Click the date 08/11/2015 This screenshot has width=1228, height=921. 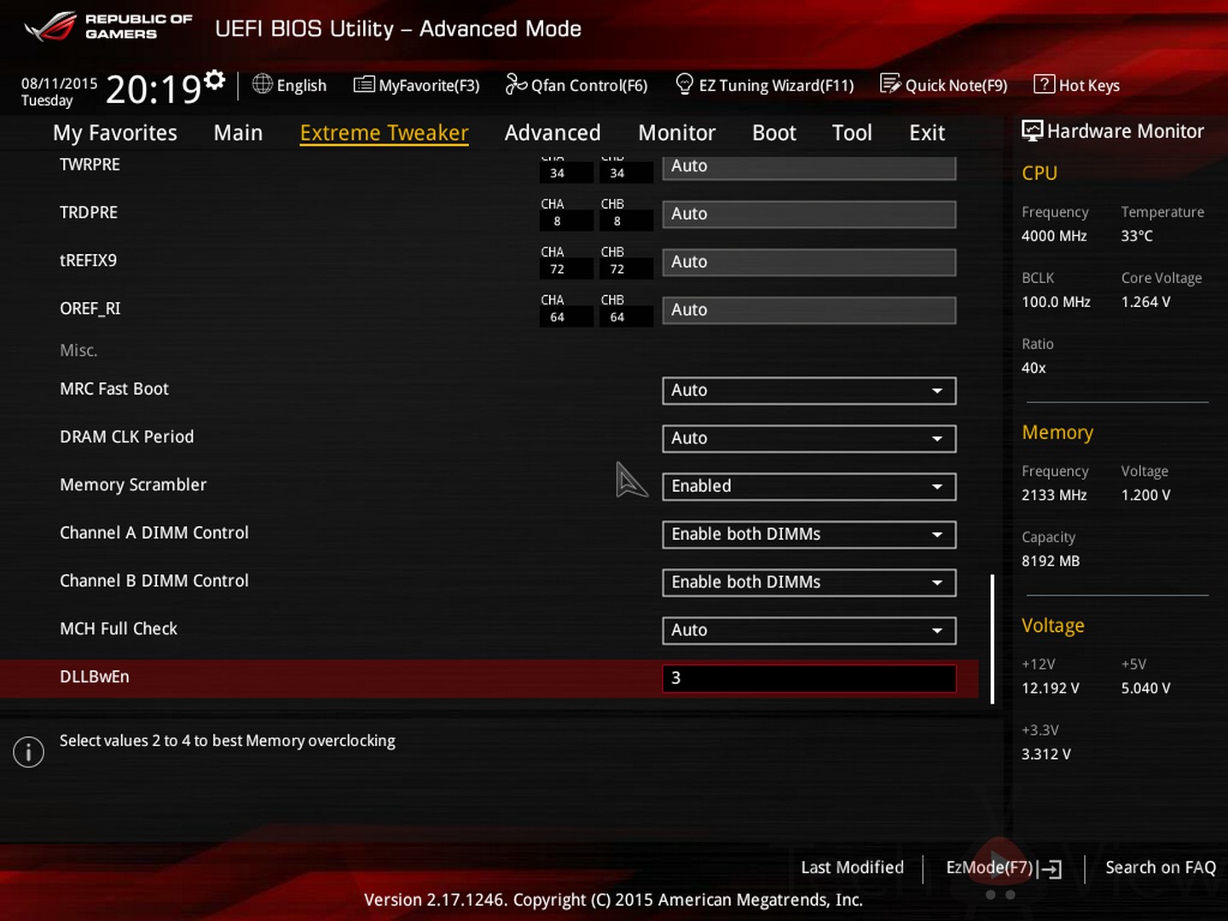(x=60, y=84)
